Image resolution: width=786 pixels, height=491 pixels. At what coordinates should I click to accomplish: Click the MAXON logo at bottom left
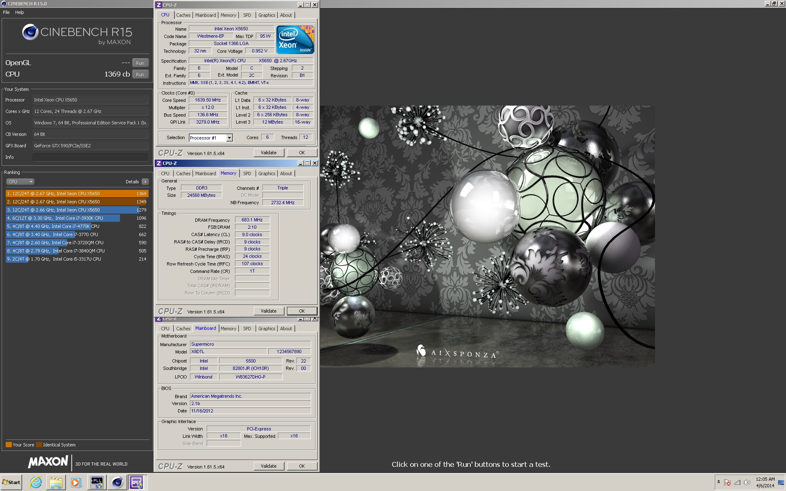[x=48, y=462]
